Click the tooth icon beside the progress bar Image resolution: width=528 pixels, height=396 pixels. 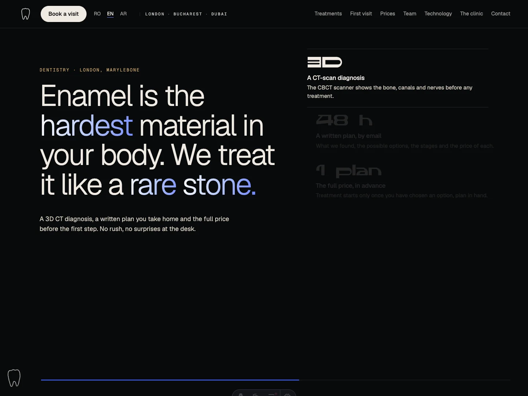pyautogui.click(x=14, y=378)
